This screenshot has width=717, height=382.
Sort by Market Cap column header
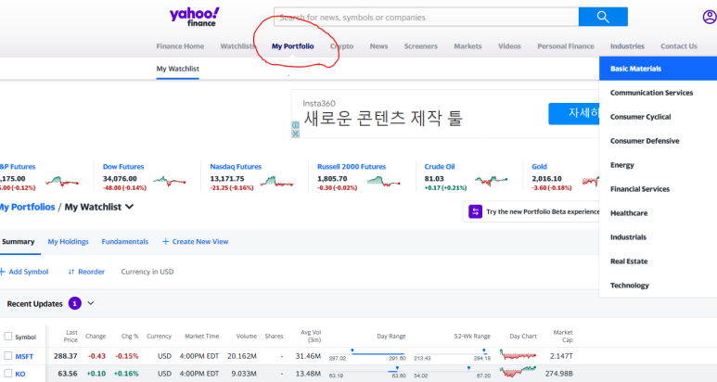(563, 336)
